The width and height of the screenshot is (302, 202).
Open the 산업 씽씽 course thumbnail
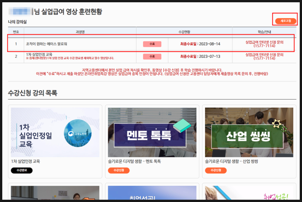pos(249,132)
